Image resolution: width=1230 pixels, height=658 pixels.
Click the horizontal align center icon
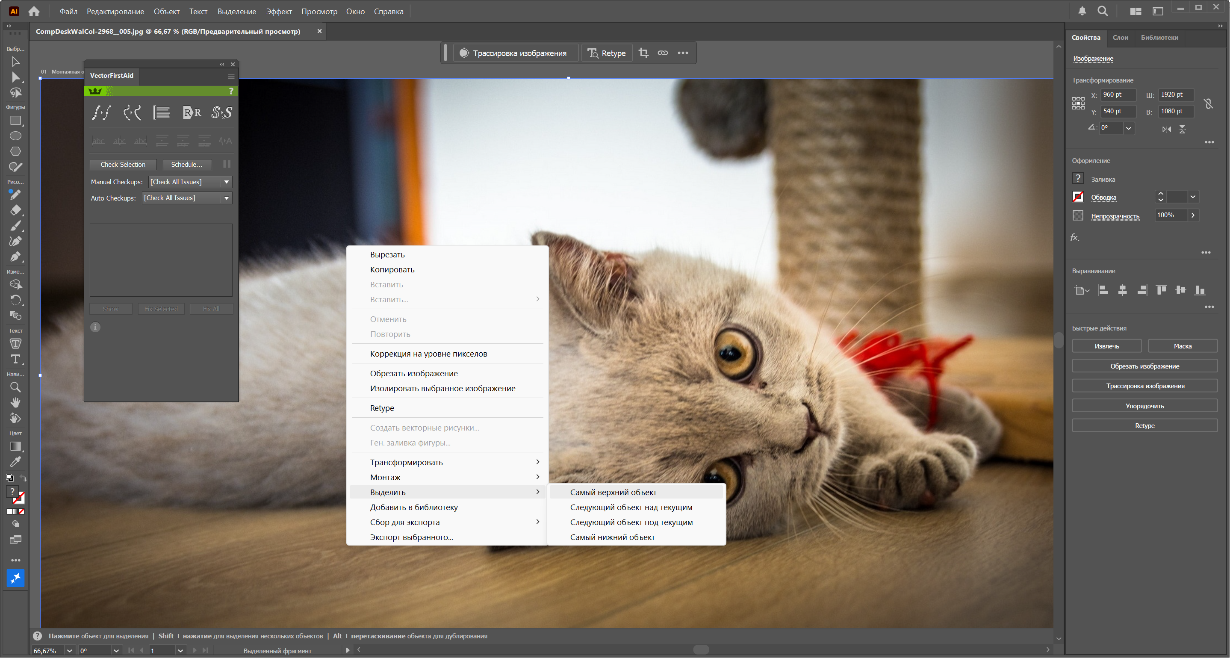click(x=1123, y=290)
